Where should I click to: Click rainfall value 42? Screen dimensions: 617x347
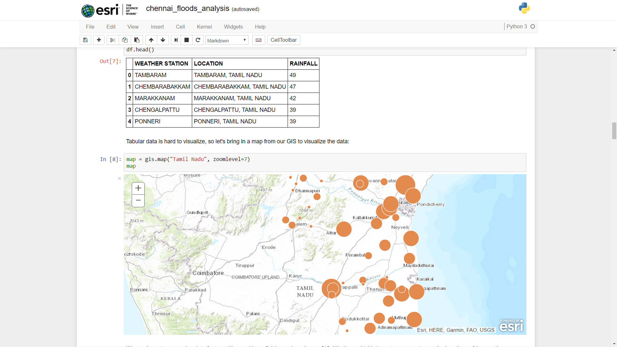303,98
